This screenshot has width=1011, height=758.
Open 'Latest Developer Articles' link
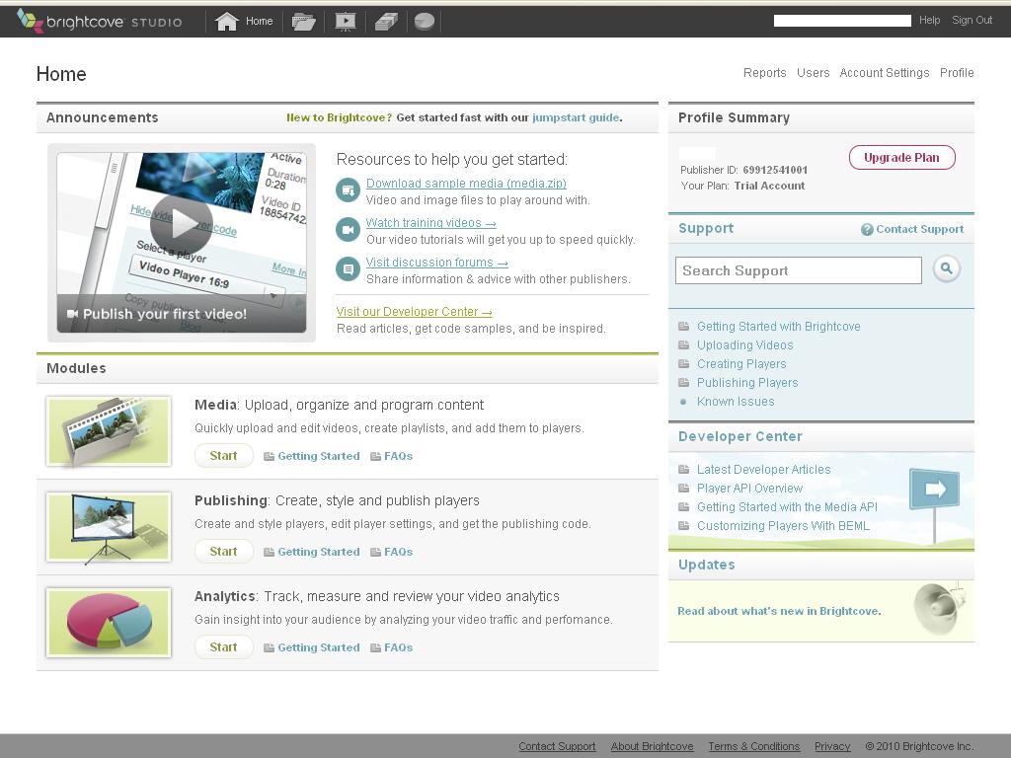coord(763,469)
